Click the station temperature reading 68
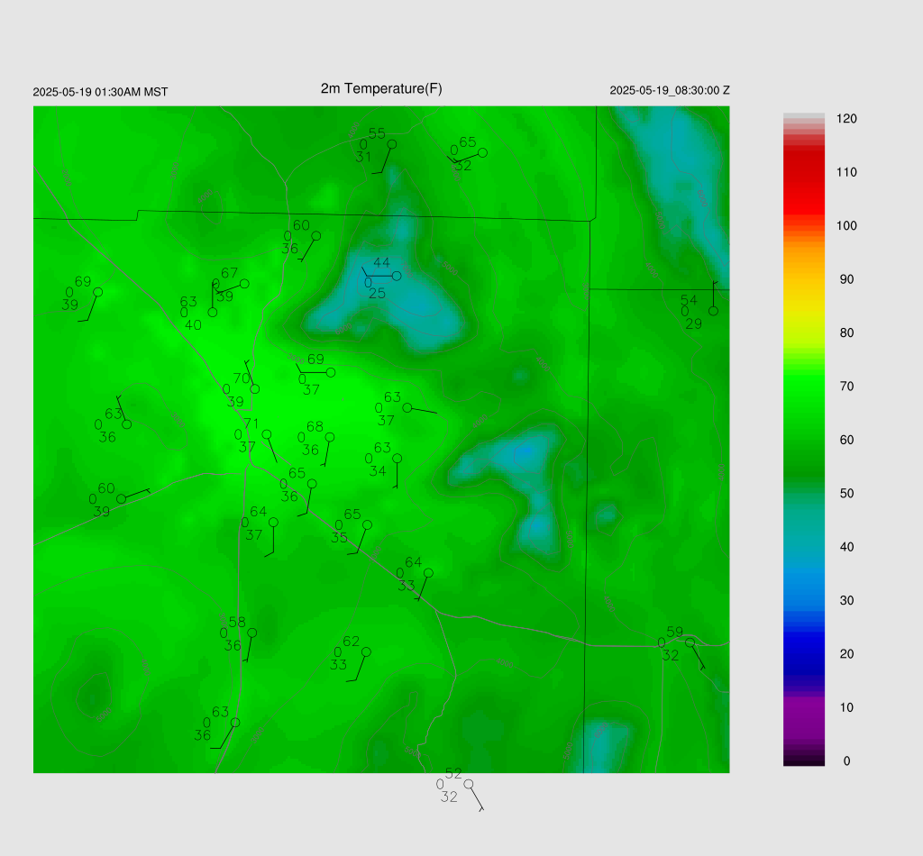Image resolution: width=923 pixels, height=856 pixels. (x=315, y=426)
